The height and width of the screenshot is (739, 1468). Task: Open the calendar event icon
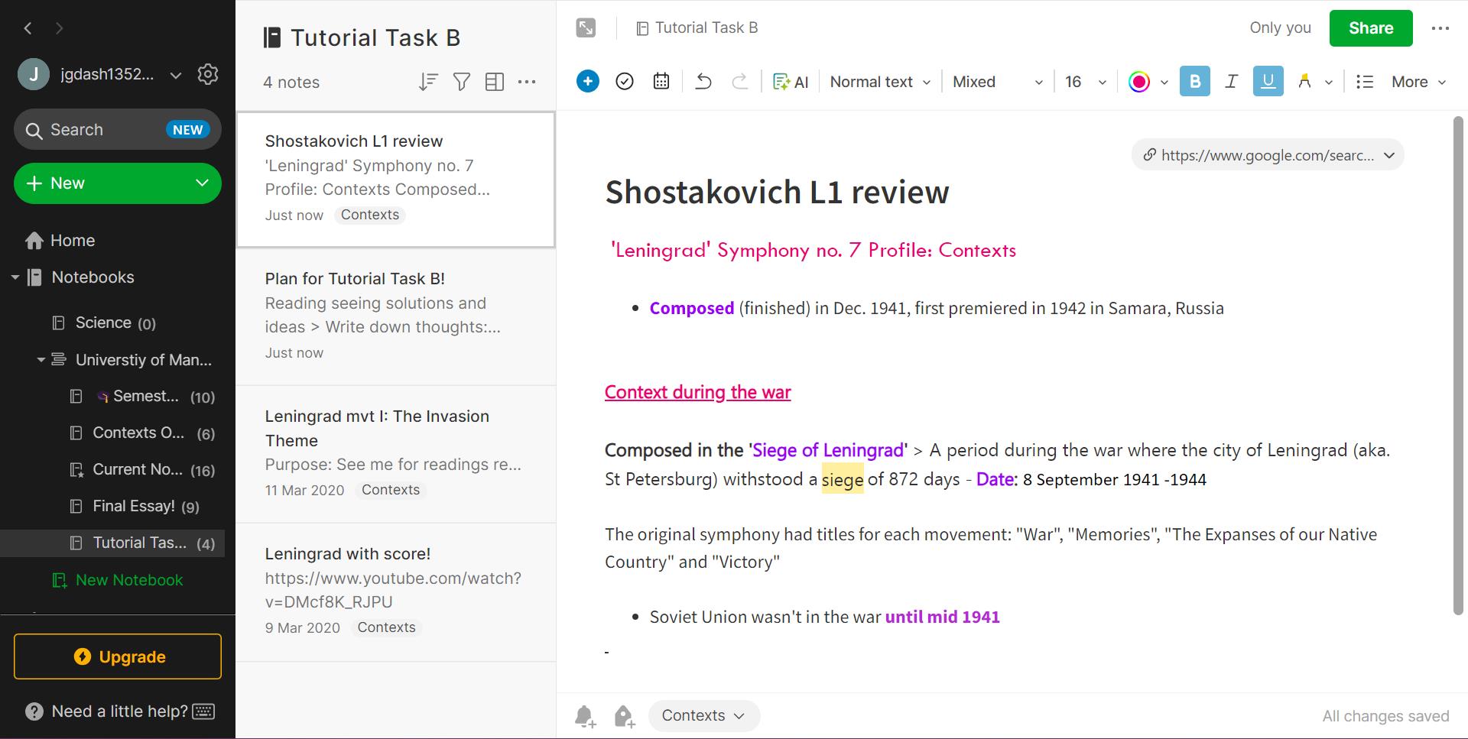[x=661, y=81]
